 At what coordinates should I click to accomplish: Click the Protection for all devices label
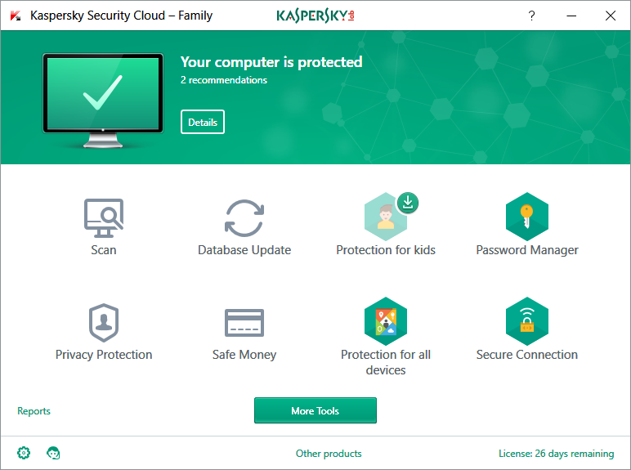[x=386, y=362]
